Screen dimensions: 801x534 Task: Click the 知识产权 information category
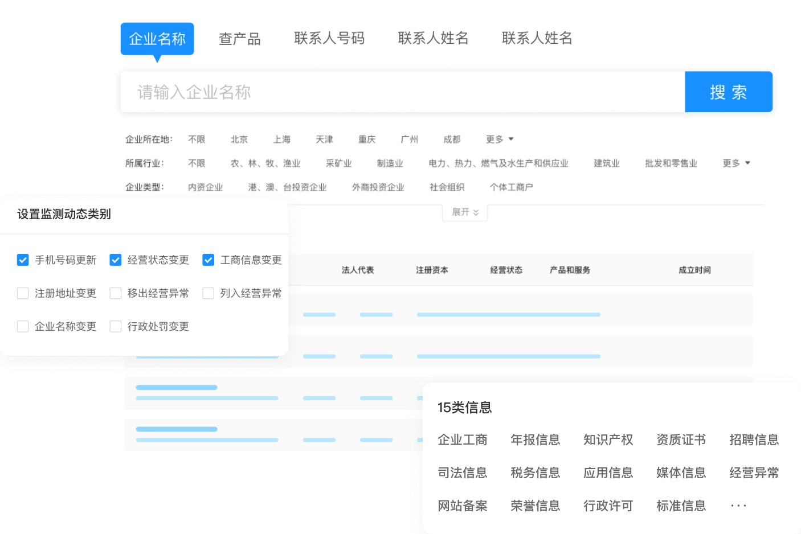coord(608,439)
